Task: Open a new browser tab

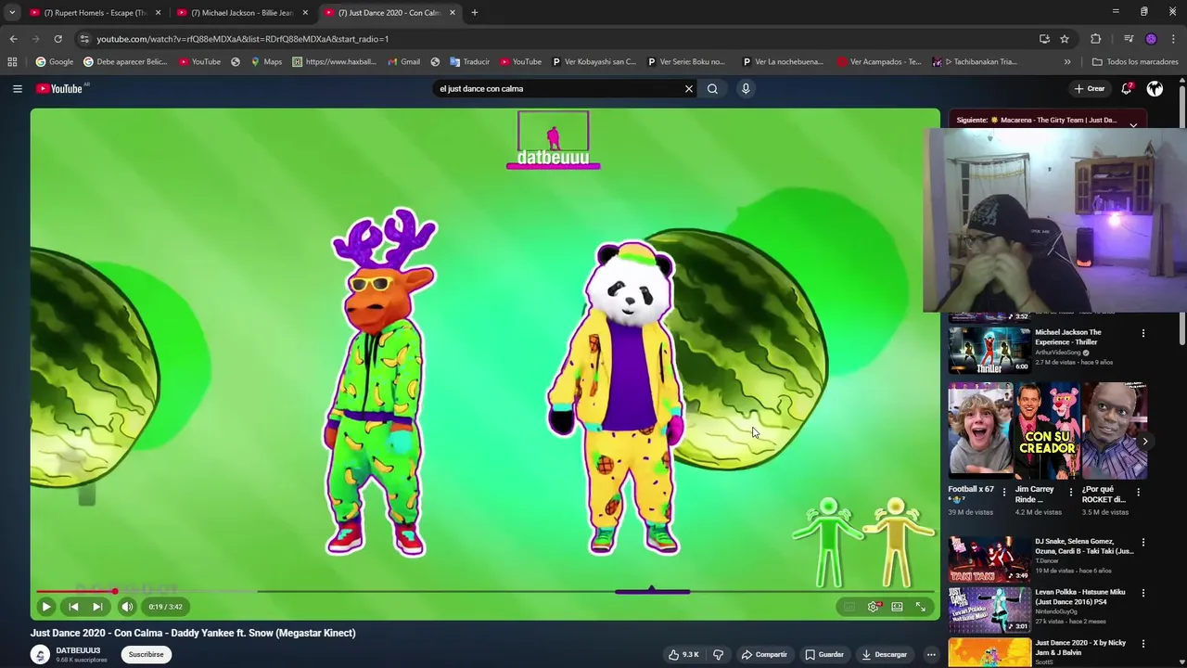Action: [x=474, y=12]
